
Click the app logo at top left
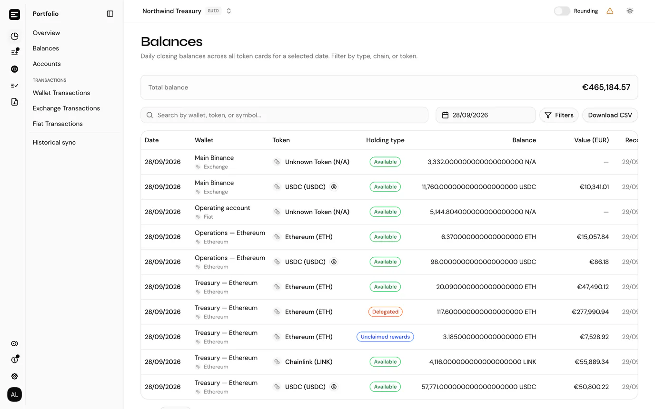point(14,14)
